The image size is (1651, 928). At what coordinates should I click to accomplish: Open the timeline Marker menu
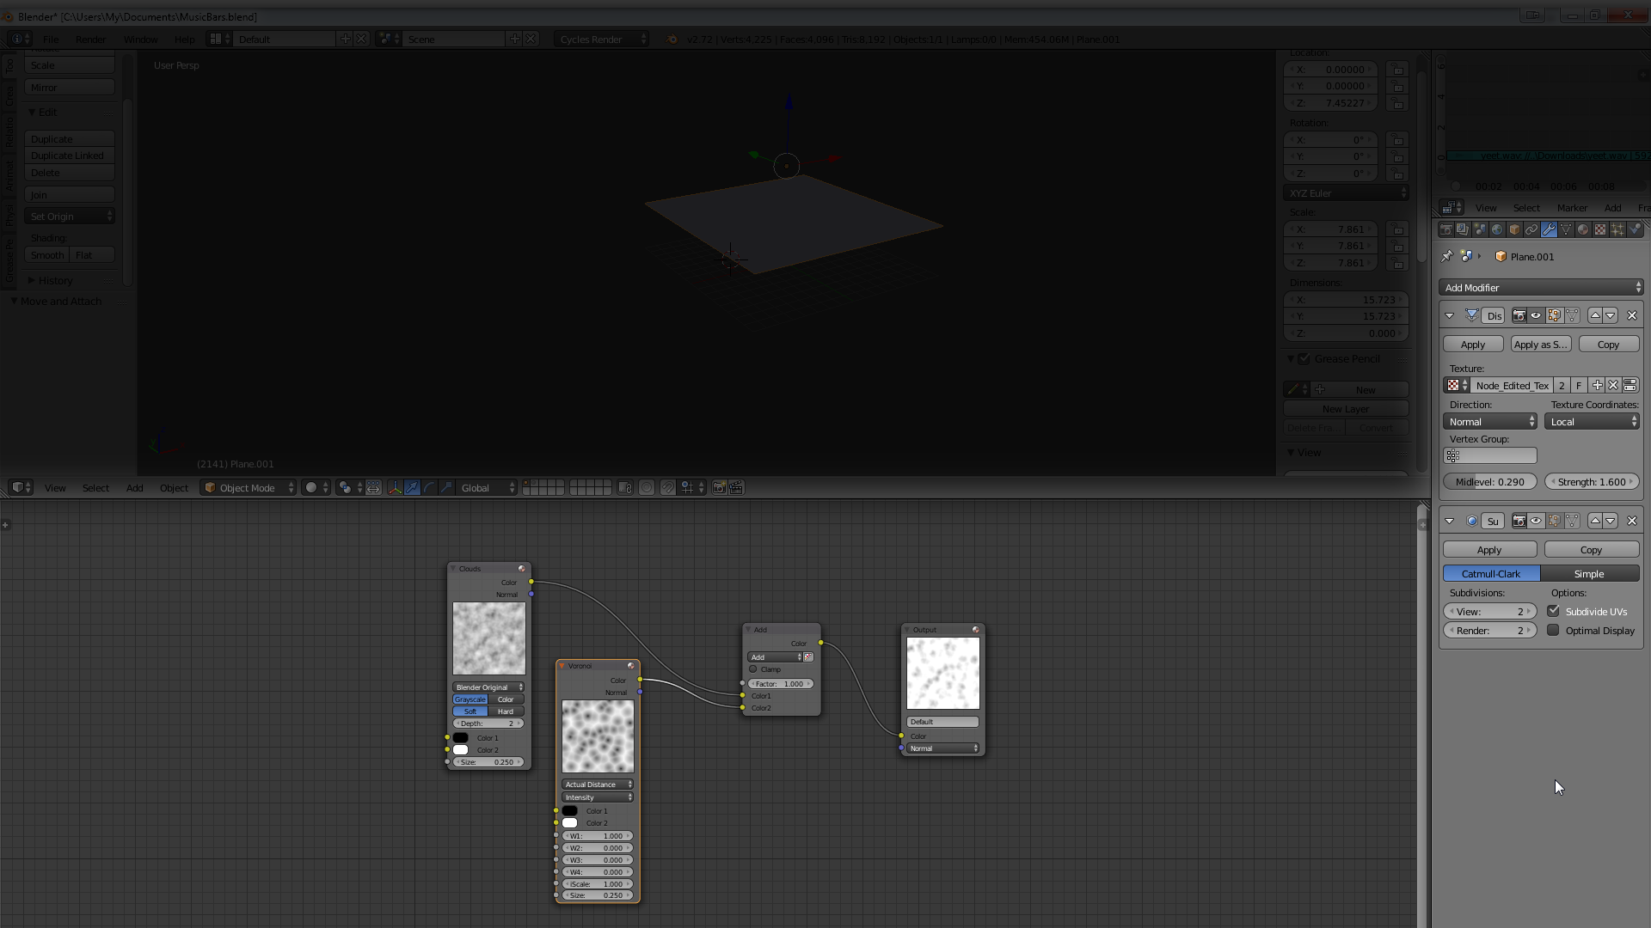(1572, 207)
